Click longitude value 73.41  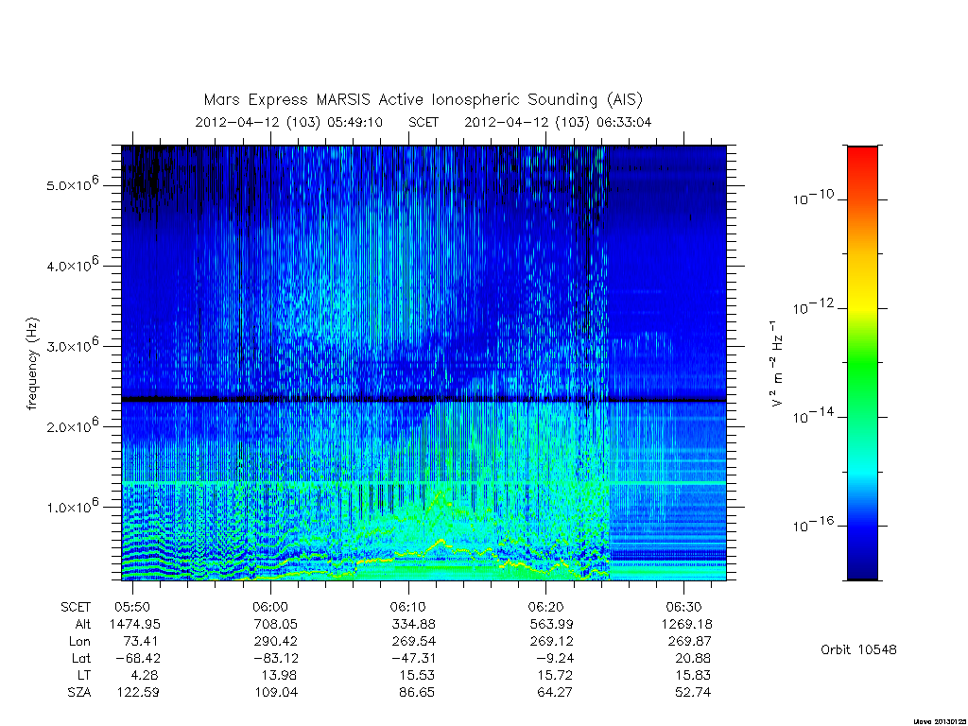pyautogui.click(x=141, y=642)
